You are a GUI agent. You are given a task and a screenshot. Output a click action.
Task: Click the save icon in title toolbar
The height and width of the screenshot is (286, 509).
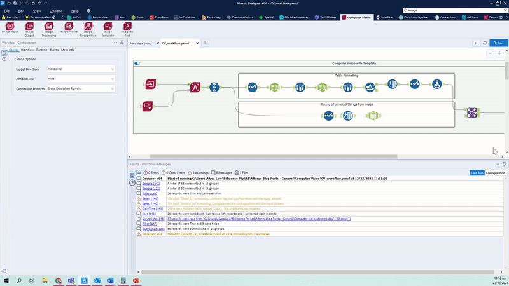(x=15, y=3)
